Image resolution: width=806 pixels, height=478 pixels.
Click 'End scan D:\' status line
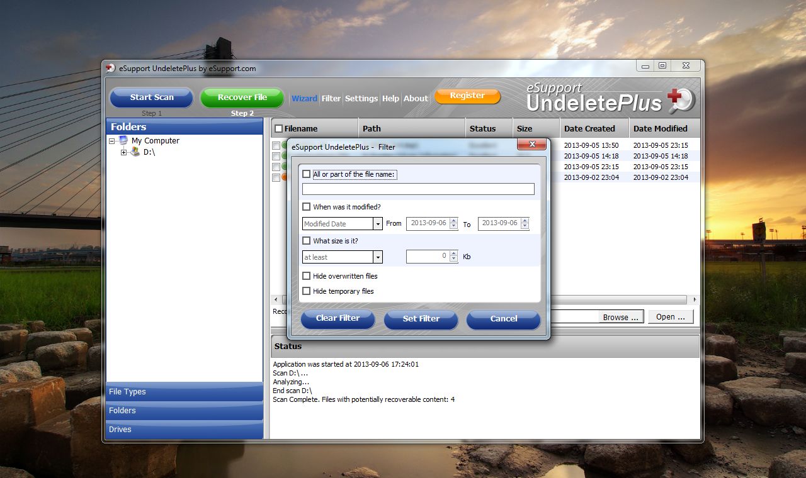[x=292, y=391]
